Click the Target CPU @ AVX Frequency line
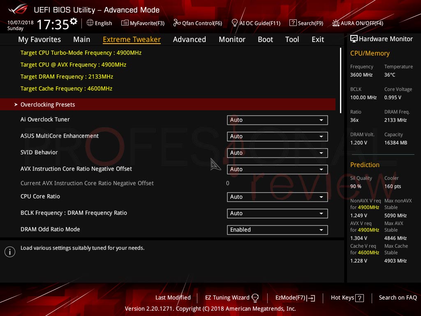421x316 pixels. pos(73,65)
